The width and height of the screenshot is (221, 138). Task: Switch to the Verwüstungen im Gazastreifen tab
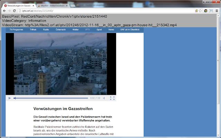point(19,6)
